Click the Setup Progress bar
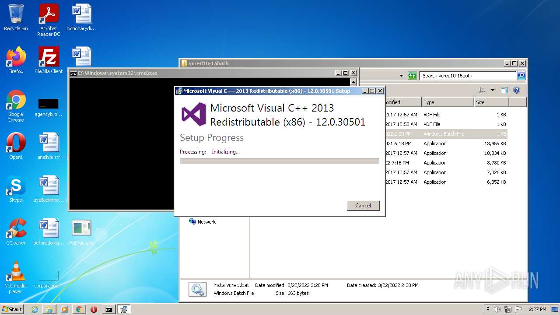The height and width of the screenshot is (315, 560). click(280, 161)
